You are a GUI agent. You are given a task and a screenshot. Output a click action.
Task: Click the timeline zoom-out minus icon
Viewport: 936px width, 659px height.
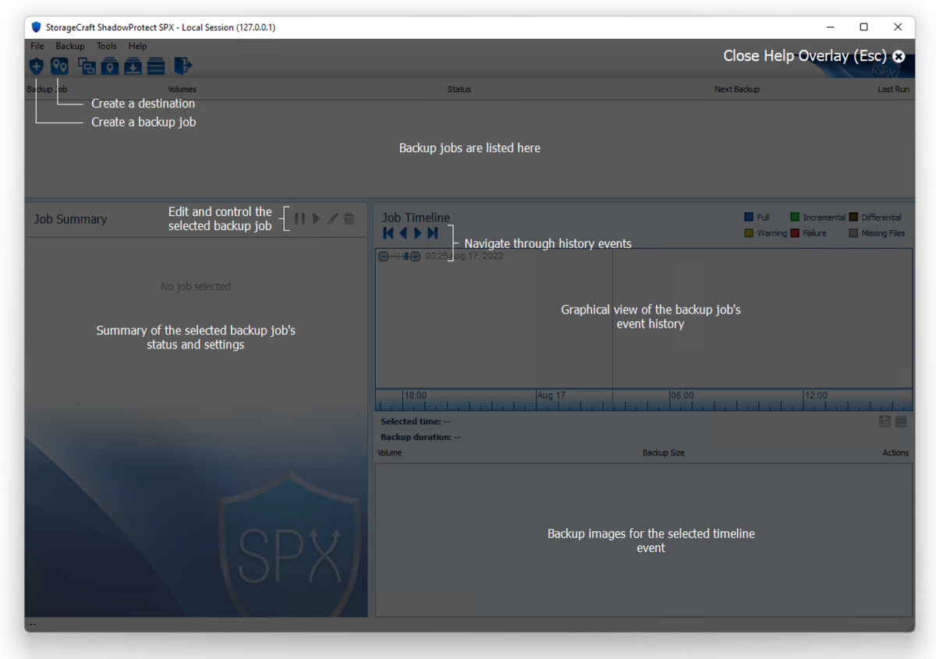pos(383,257)
